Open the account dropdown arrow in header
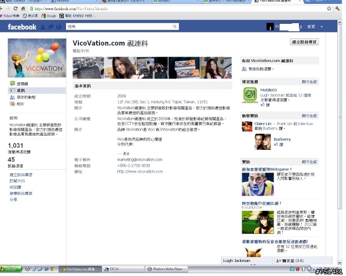Screen dimensions: 346x276 coord(322,26)
